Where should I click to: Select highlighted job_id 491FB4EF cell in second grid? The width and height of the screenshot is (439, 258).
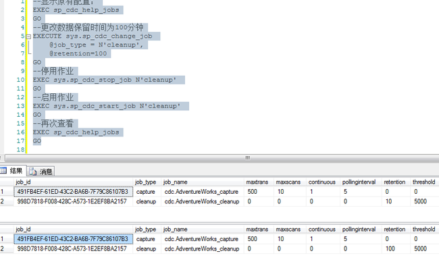click(74, 238)
